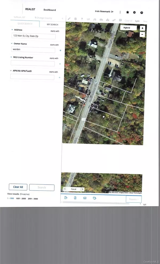Open the neighborhood map icon

click(107, 20)
